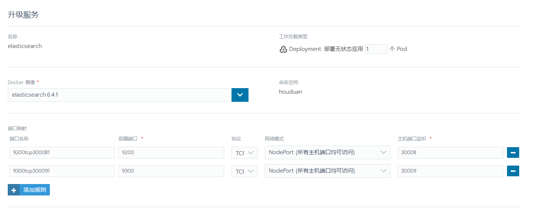The image size is (548, 208).
Task: Open protocol dropdown for port 9300
Action: click(x=244, y=171)
